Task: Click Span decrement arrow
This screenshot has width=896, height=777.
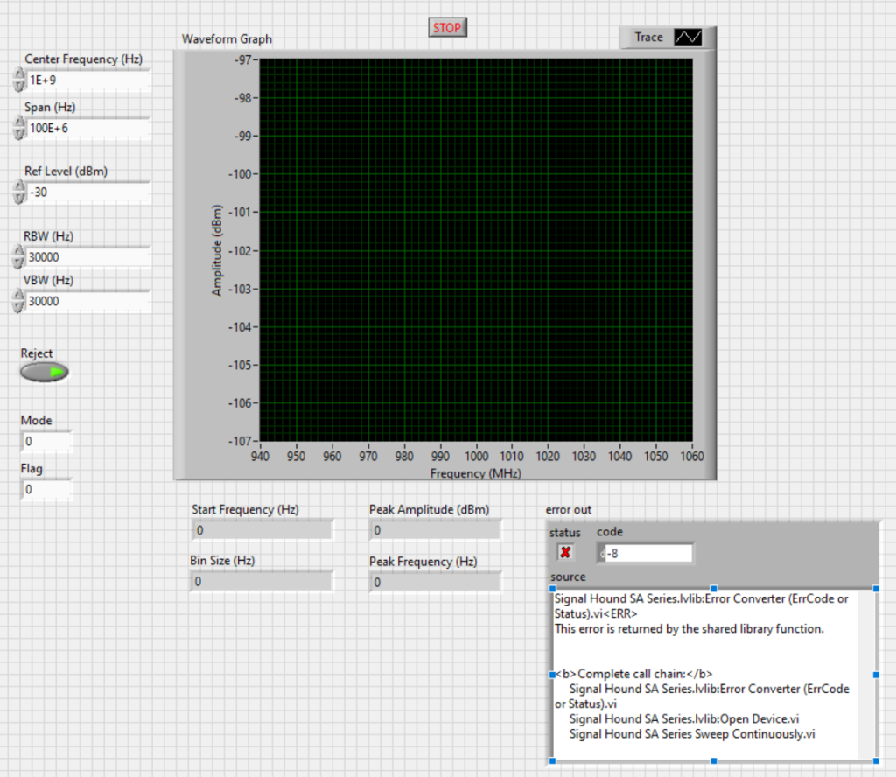Action: click(17, 132)
